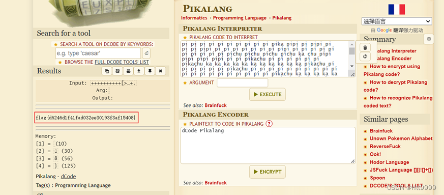
Task: Click memory row '[4] = } (125)'
Action: 56,166
